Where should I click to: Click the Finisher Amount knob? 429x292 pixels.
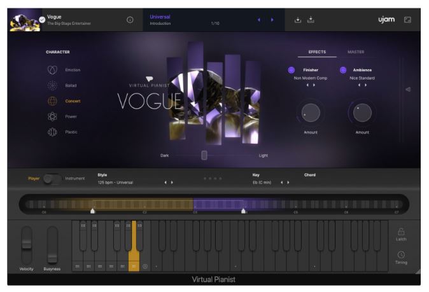pyautogui.click(x=311, y=113)
